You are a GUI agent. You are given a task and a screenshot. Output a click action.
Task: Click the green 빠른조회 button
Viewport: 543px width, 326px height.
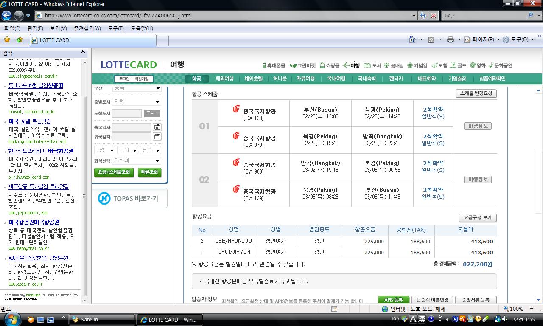pyautogui.click(x=149, y=172)
